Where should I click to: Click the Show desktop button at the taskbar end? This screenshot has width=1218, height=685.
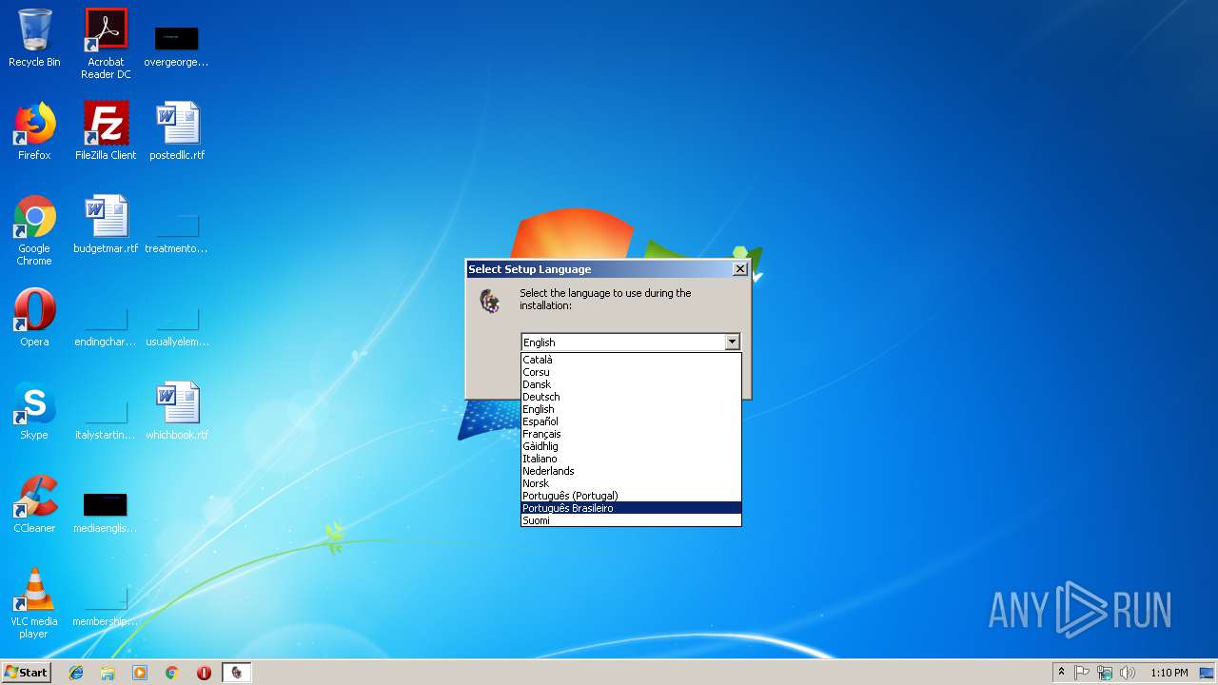tap(1208, 673)
